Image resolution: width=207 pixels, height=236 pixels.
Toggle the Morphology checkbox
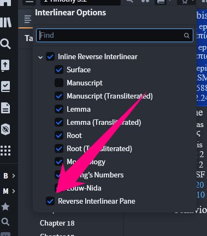[x=59, y=162]
